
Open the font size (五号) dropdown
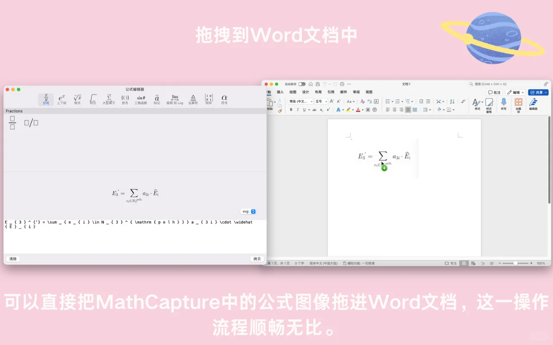[322, 101]
